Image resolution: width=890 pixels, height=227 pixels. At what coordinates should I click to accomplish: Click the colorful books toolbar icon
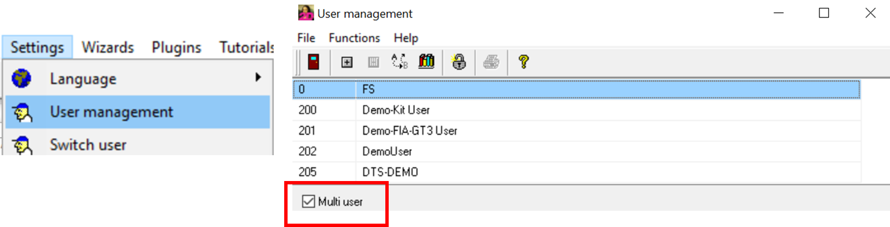426,62
